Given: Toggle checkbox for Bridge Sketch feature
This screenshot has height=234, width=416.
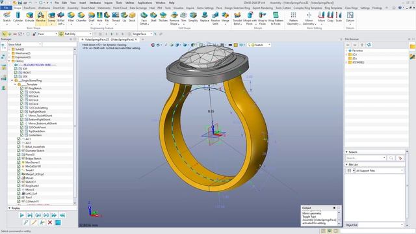Looking at the screenshot, I should pyautogui.click(x=19, y=159).
